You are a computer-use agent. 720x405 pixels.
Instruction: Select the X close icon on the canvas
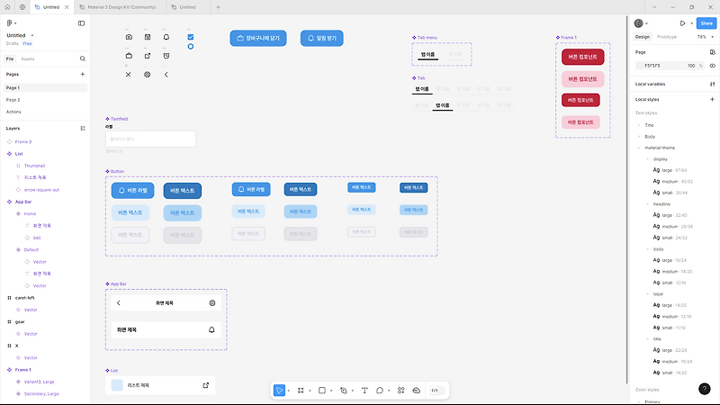128,75
